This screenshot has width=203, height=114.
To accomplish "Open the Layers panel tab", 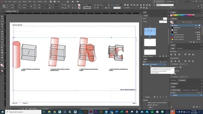I will 173,87.
